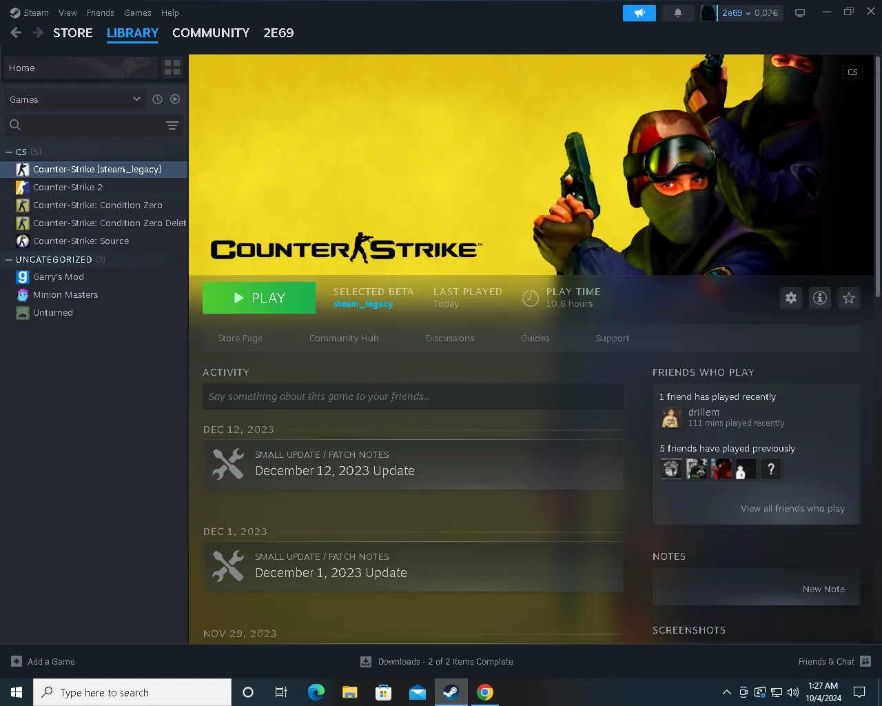Open the Friends menu

pyautogui.click(x=100, y=12)
